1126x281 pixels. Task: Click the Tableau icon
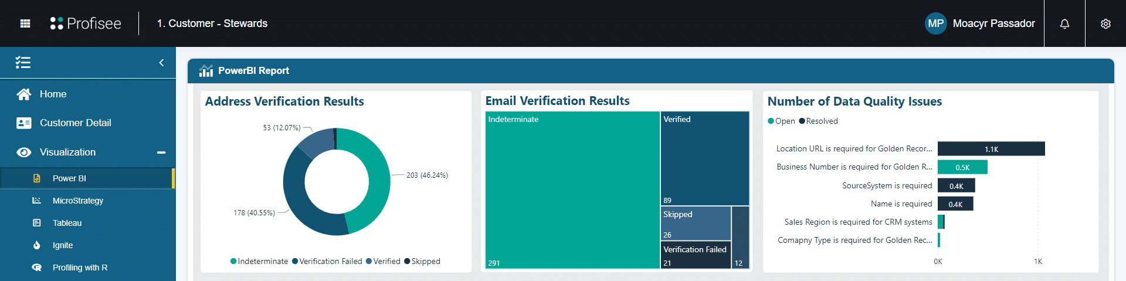pos(37,223)
